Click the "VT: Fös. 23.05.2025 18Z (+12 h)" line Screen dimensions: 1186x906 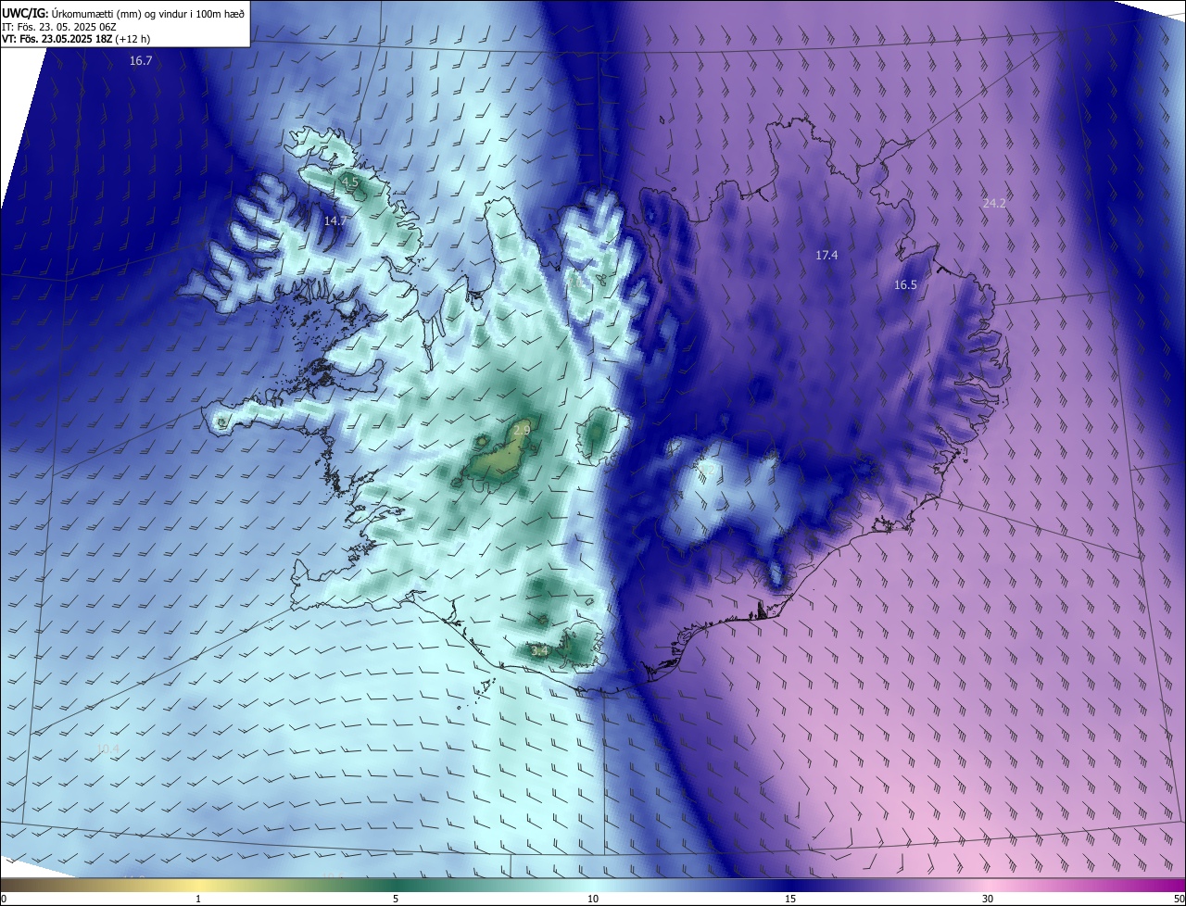click(x=76, y=39)
